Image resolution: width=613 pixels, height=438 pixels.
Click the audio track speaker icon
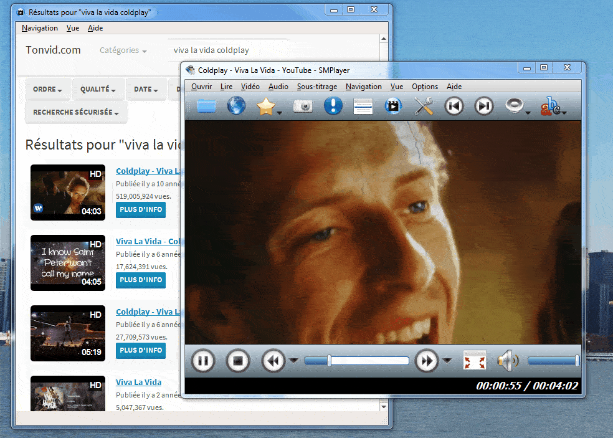click(514, 105)
